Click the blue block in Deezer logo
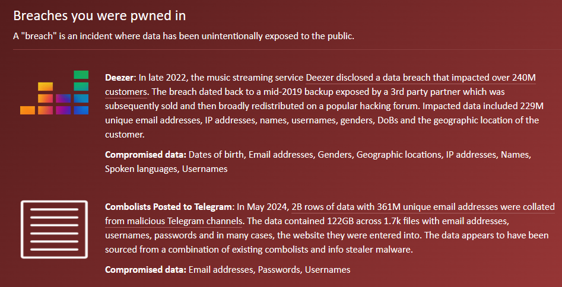The width and height of the screenshot is (562, 287). click(x=81, y=110)
